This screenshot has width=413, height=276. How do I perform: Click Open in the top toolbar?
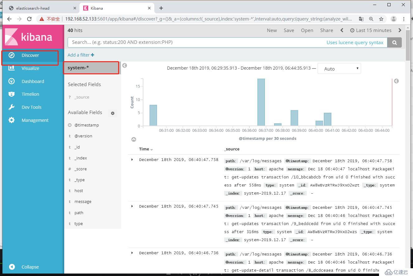(307, 30)
